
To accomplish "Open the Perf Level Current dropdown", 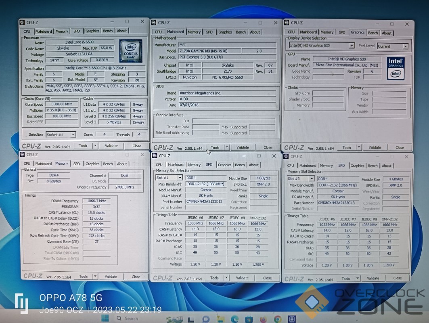I will 406,46.
